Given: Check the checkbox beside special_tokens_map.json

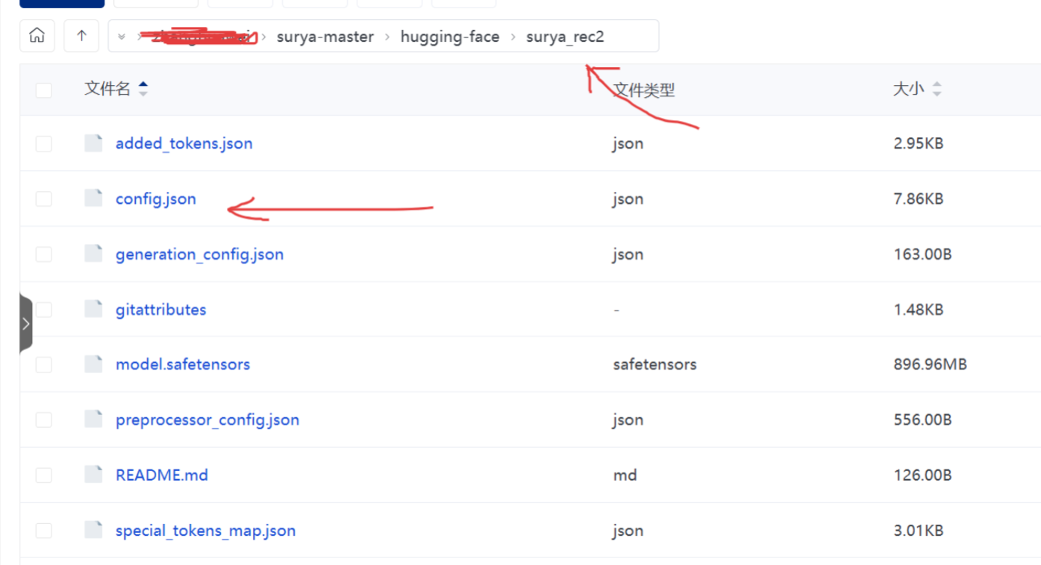Looking at the screenshot, I should pos(43,530).
